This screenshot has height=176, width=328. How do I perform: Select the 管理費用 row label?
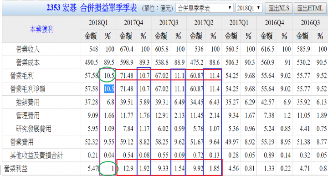point(28,115)
